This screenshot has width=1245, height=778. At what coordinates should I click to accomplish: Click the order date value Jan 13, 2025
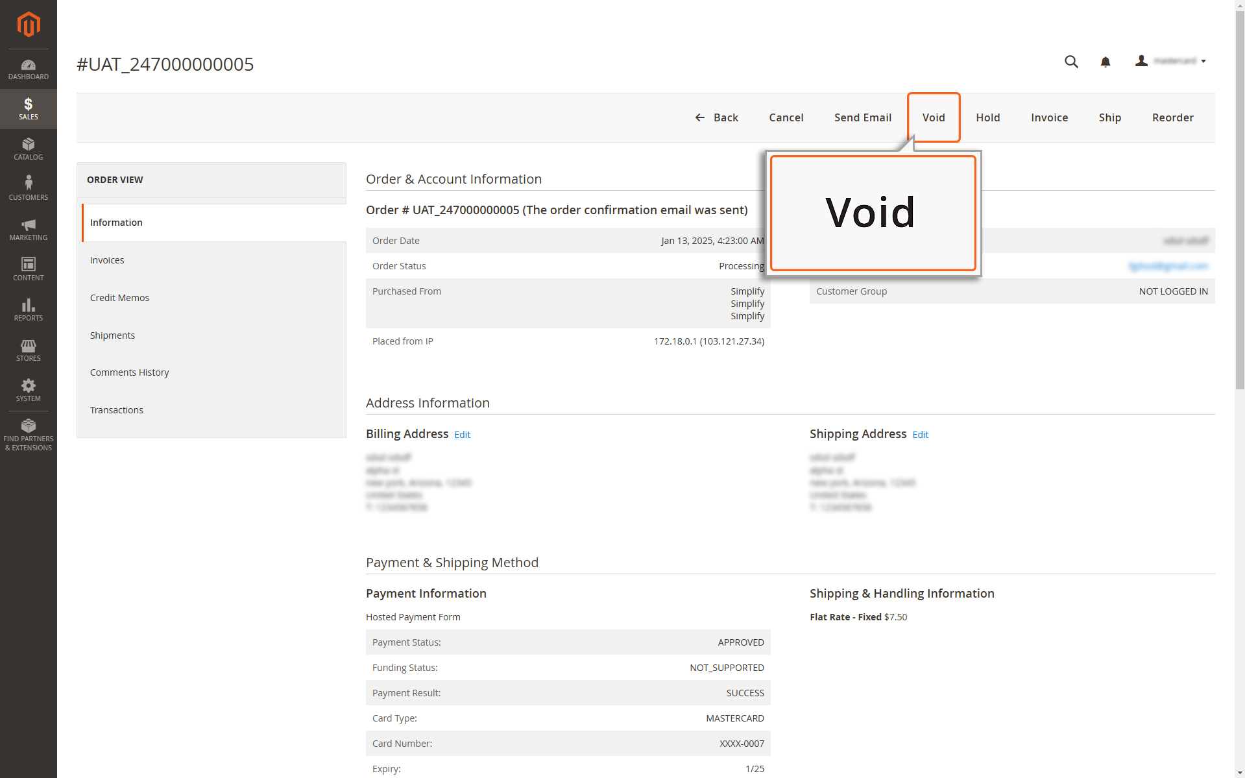(712, 241)
